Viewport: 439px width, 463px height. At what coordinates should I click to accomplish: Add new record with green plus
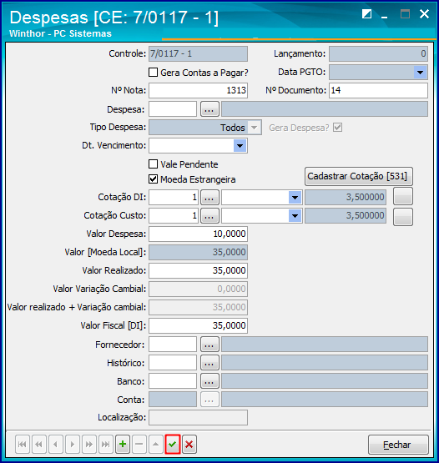click(x=123, y=444)
